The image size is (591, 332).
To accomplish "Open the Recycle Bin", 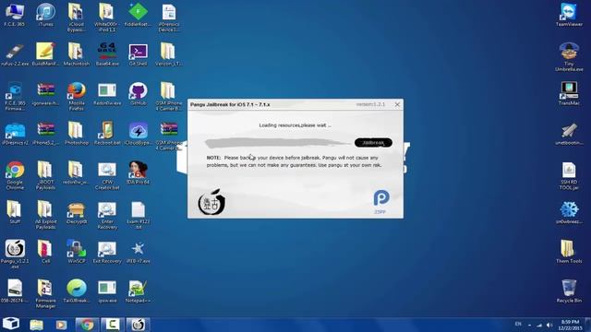I will [569, 291].
